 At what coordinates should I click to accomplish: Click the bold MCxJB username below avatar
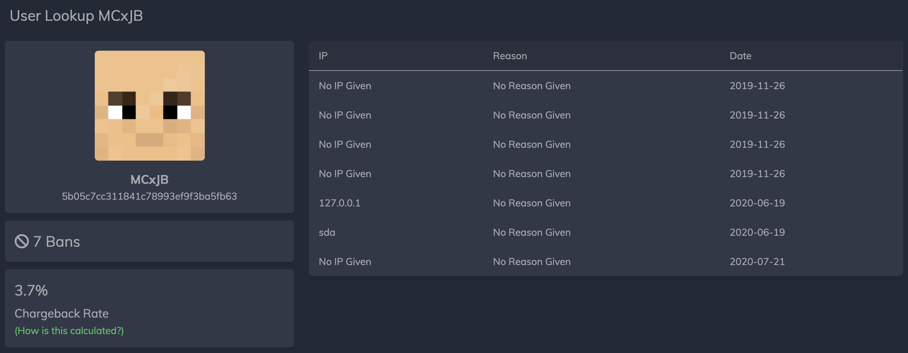click(x=149, y=180)
